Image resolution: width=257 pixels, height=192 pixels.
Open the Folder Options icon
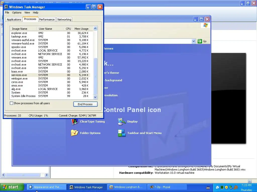pyautogui.click(x=75, y=133)
